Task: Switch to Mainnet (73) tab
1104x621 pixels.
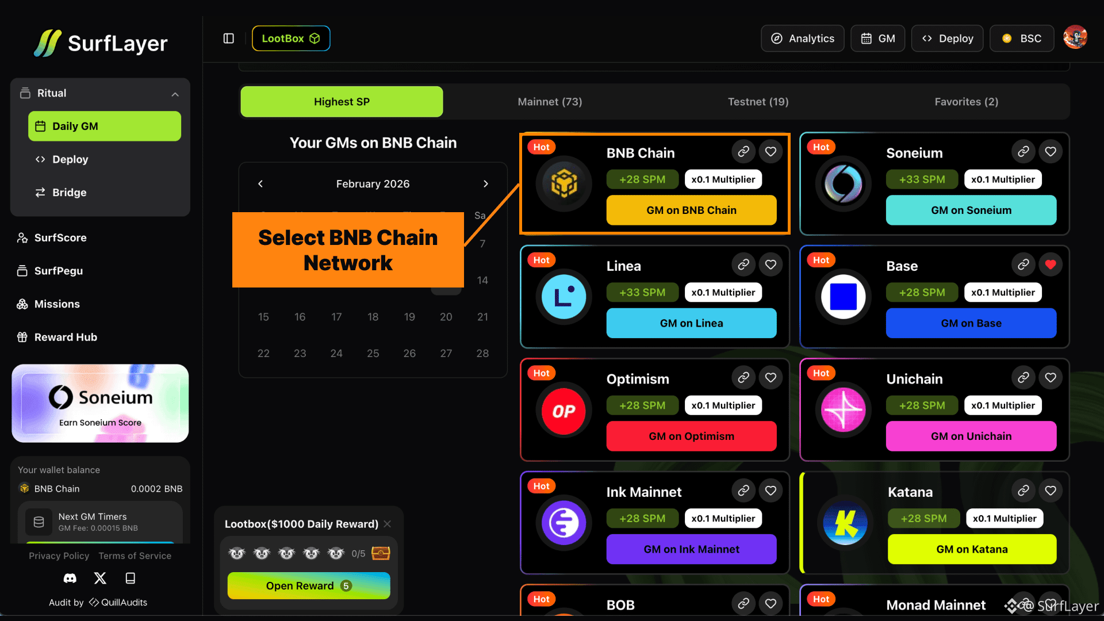Action: 550,102
